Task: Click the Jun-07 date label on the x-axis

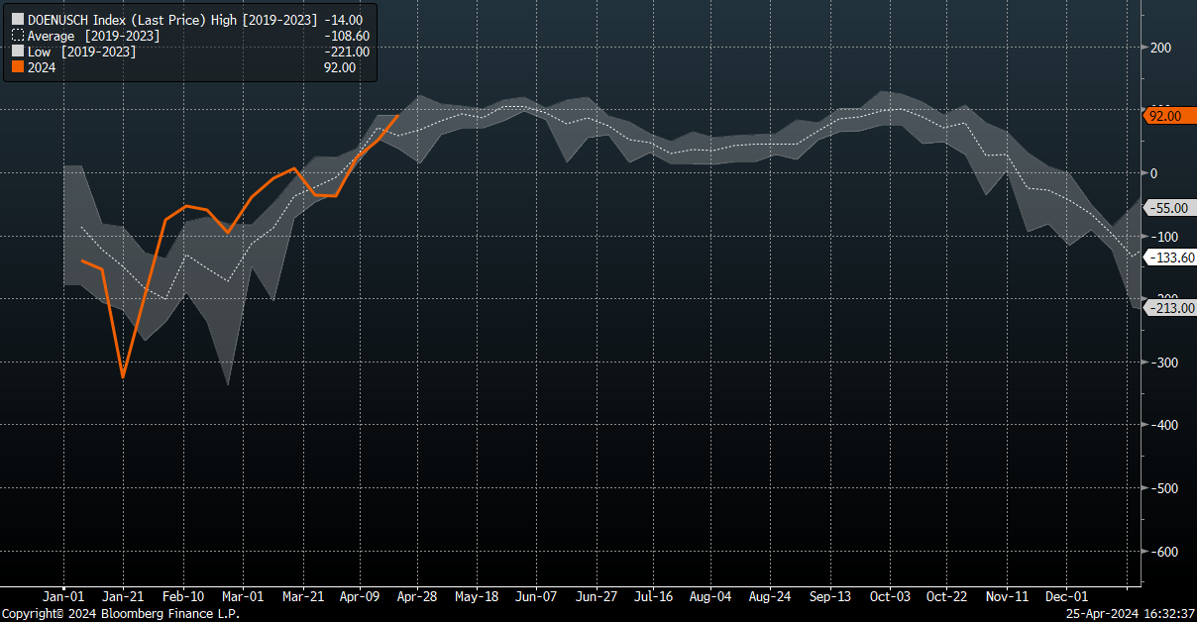Action: tap(537, 597)
